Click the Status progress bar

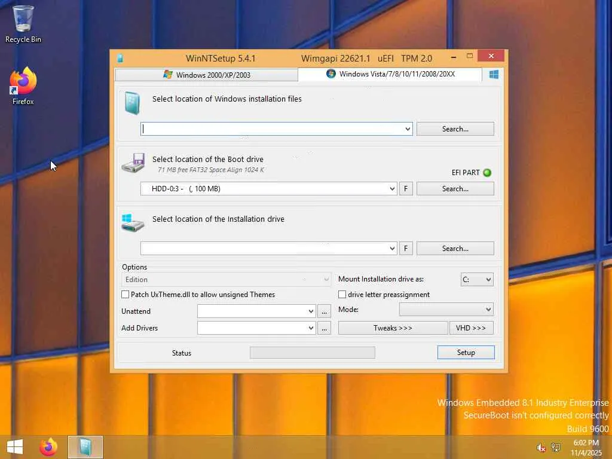[312, 353]
